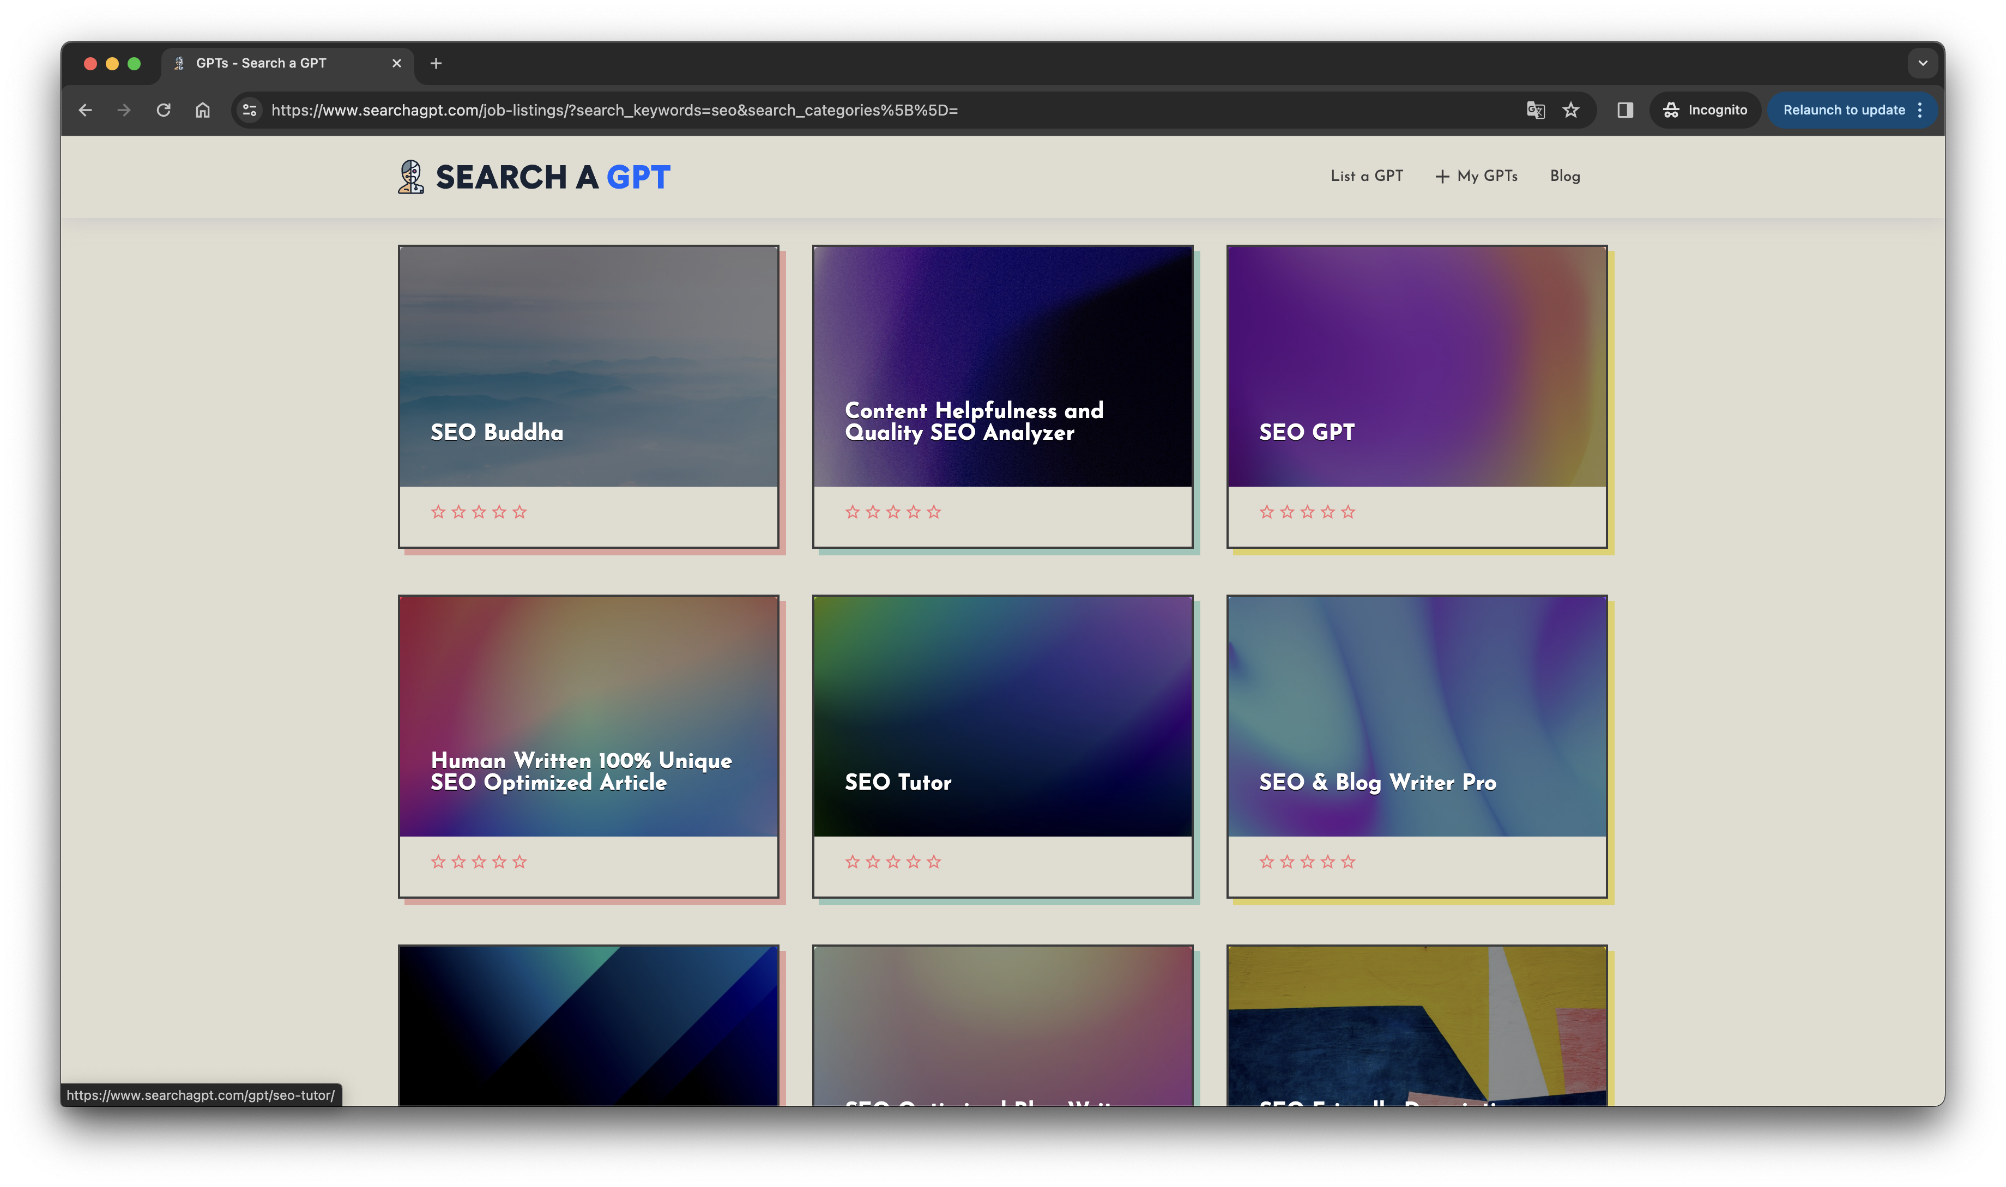
Task: Select the GPTs - Search a GPT tab
Action: [x=288, y=63]
